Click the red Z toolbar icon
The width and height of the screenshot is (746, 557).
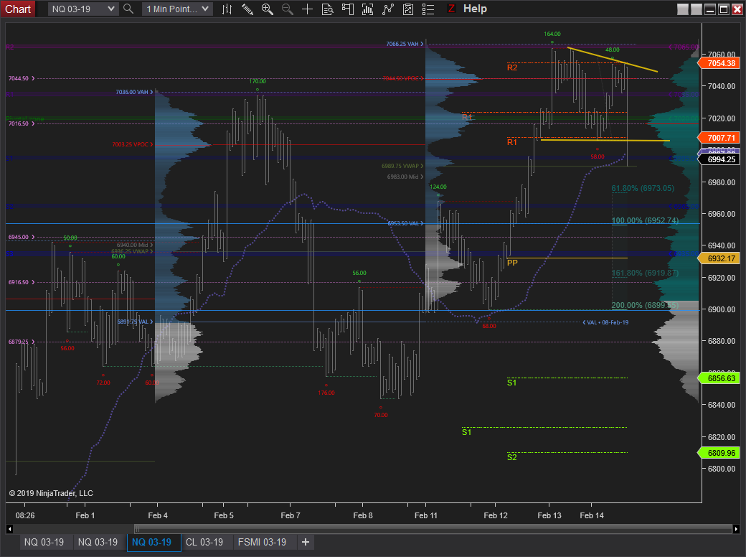[451, 9]
